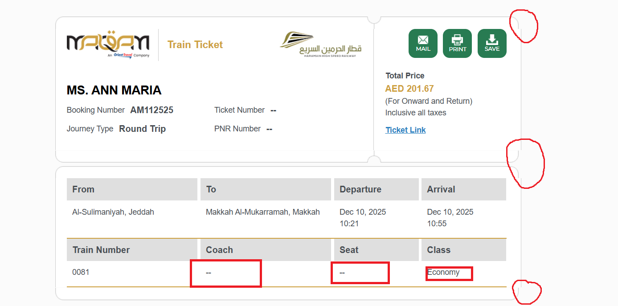Click the Coach column header
618x306 pixels.
pos(219,250)
